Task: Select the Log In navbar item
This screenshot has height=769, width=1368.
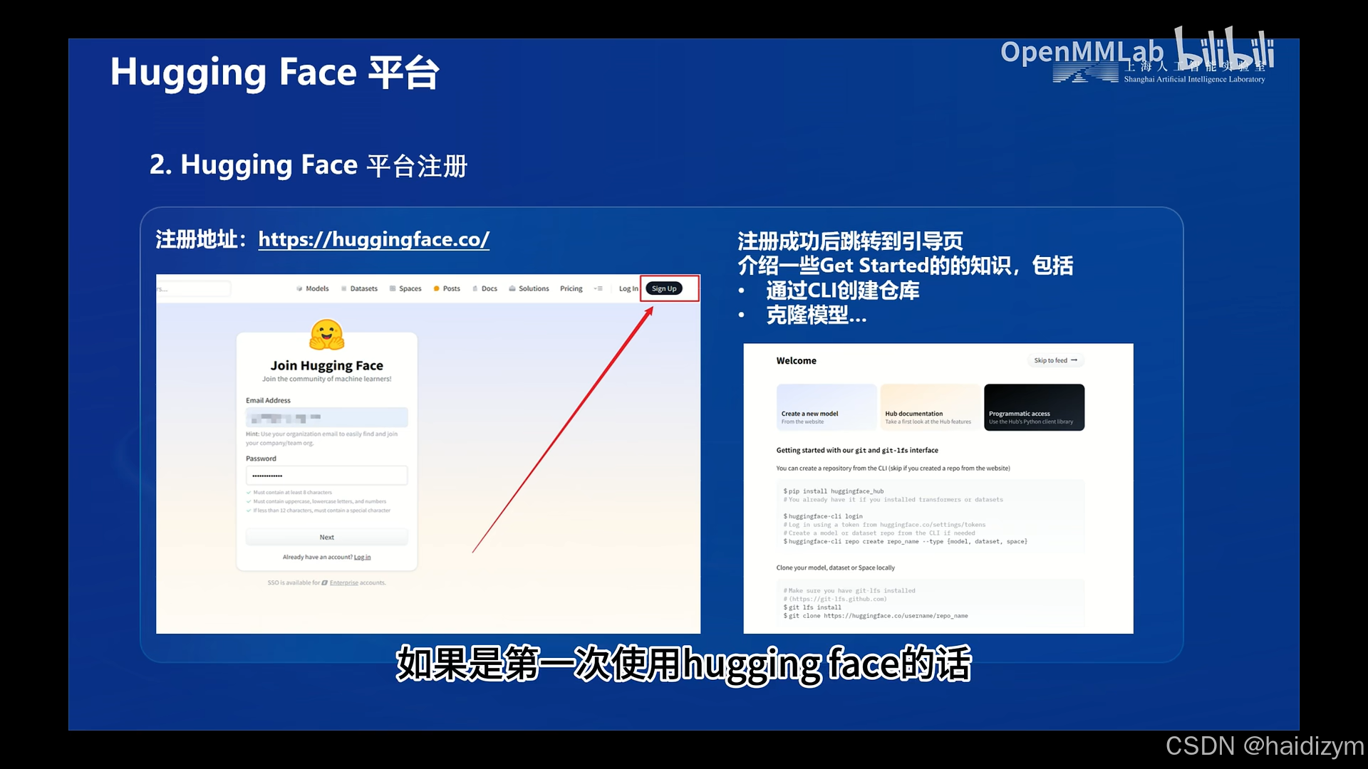Action: point(628,288)
